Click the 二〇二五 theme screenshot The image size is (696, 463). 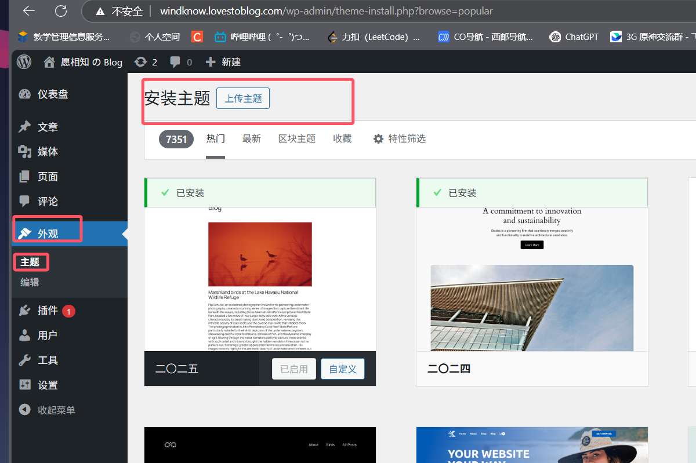[260, 279]
